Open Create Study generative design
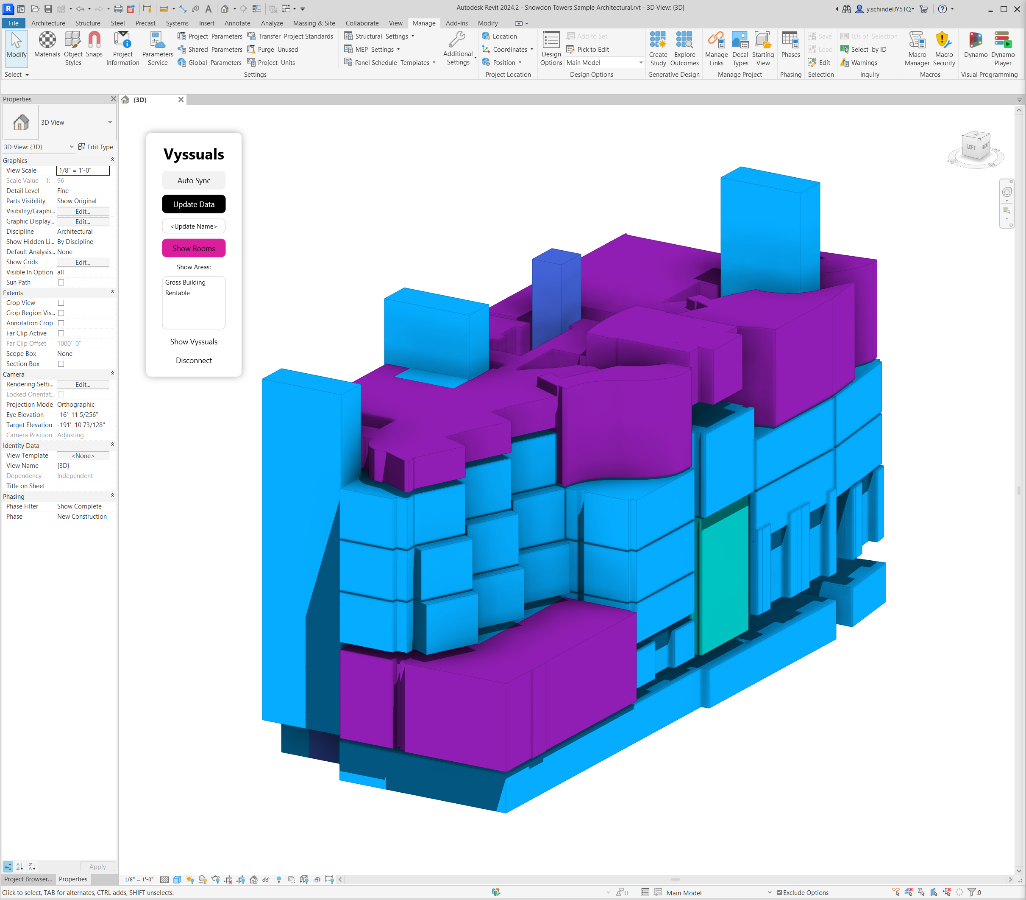 [x=658, y=49]
